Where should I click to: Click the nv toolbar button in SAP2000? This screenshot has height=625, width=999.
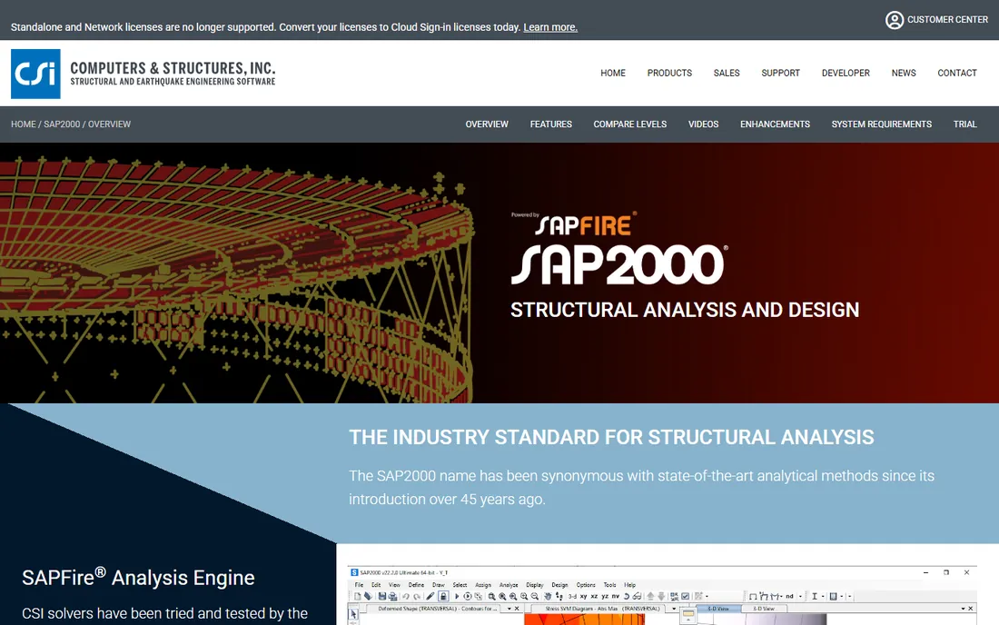(616, 596)
